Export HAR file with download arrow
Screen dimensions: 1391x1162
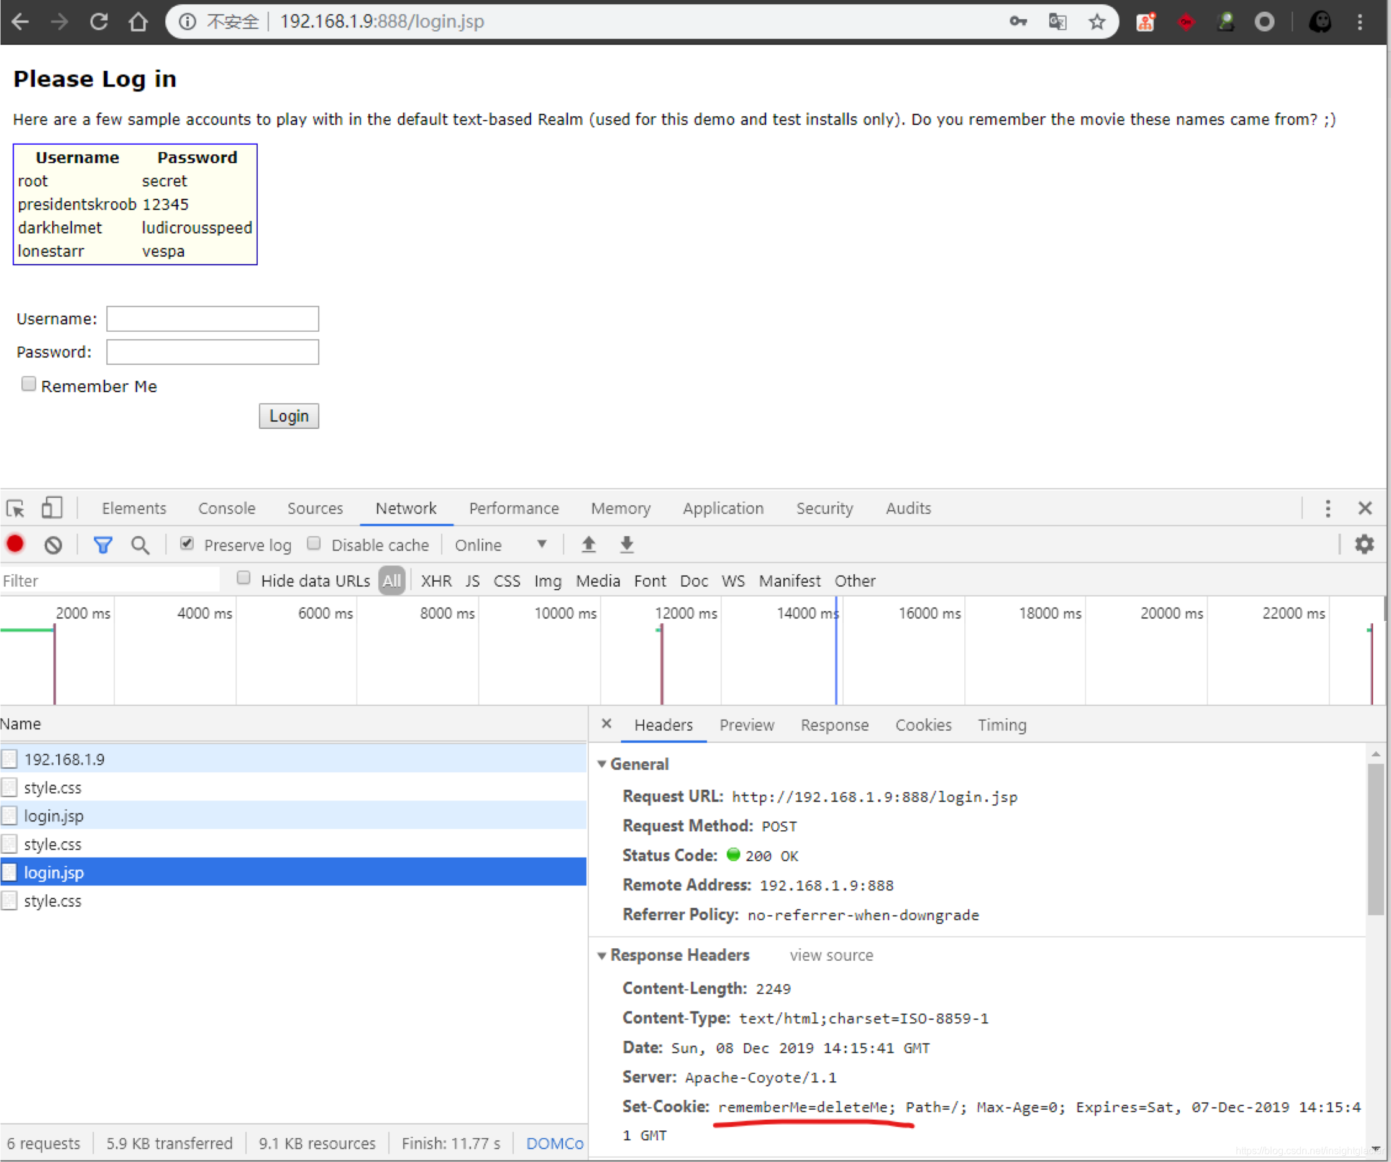click(x=627, y=544)
